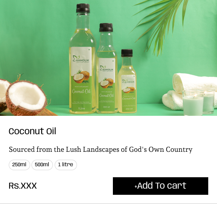Choose the 500ml size pill
217x204 pixels.
coord(42,165)
